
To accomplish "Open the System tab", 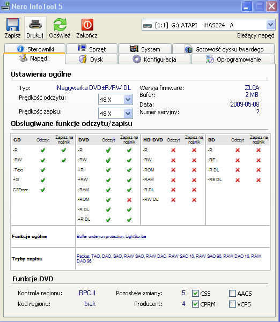I will (145, 49).
